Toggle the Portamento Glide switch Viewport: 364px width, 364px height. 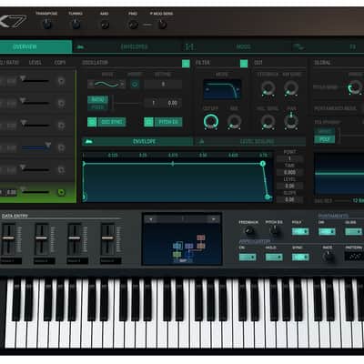pos(354,232)
